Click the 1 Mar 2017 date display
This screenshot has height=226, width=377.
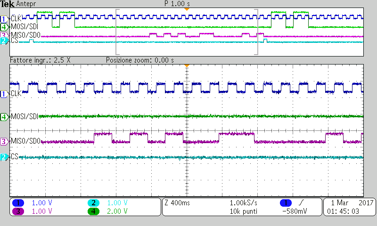click(x=352, y=203)
